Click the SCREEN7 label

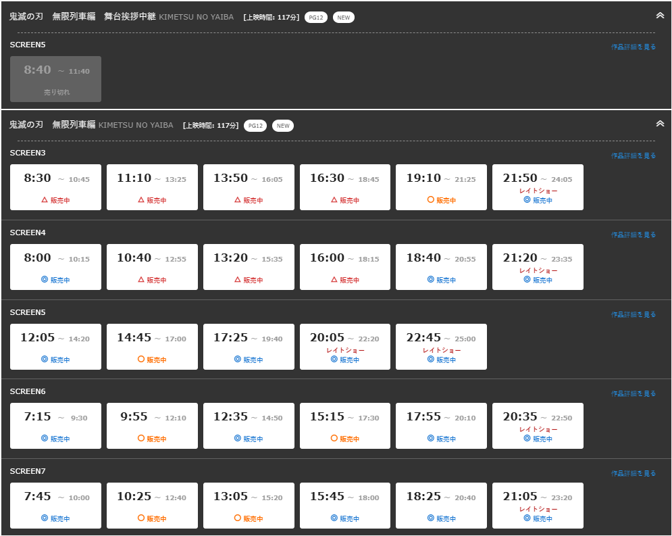coord(28,471)
